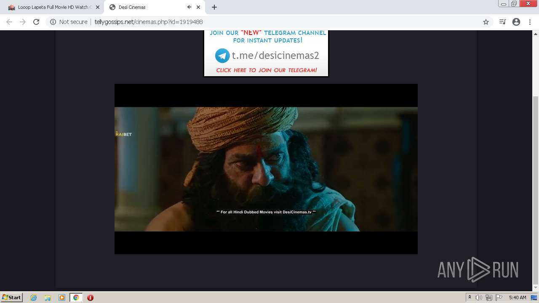
Task: Click scrollbar up arrow
Action: pyautogui.click(x=536, y=33)
